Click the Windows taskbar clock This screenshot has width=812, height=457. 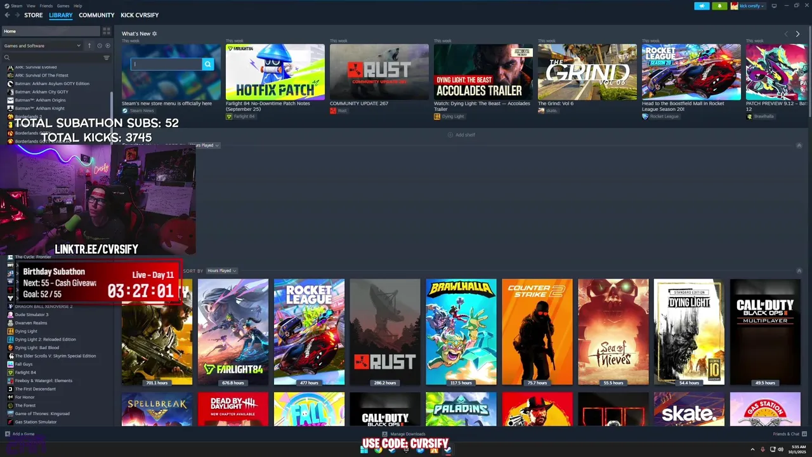[x=797, y=450]
